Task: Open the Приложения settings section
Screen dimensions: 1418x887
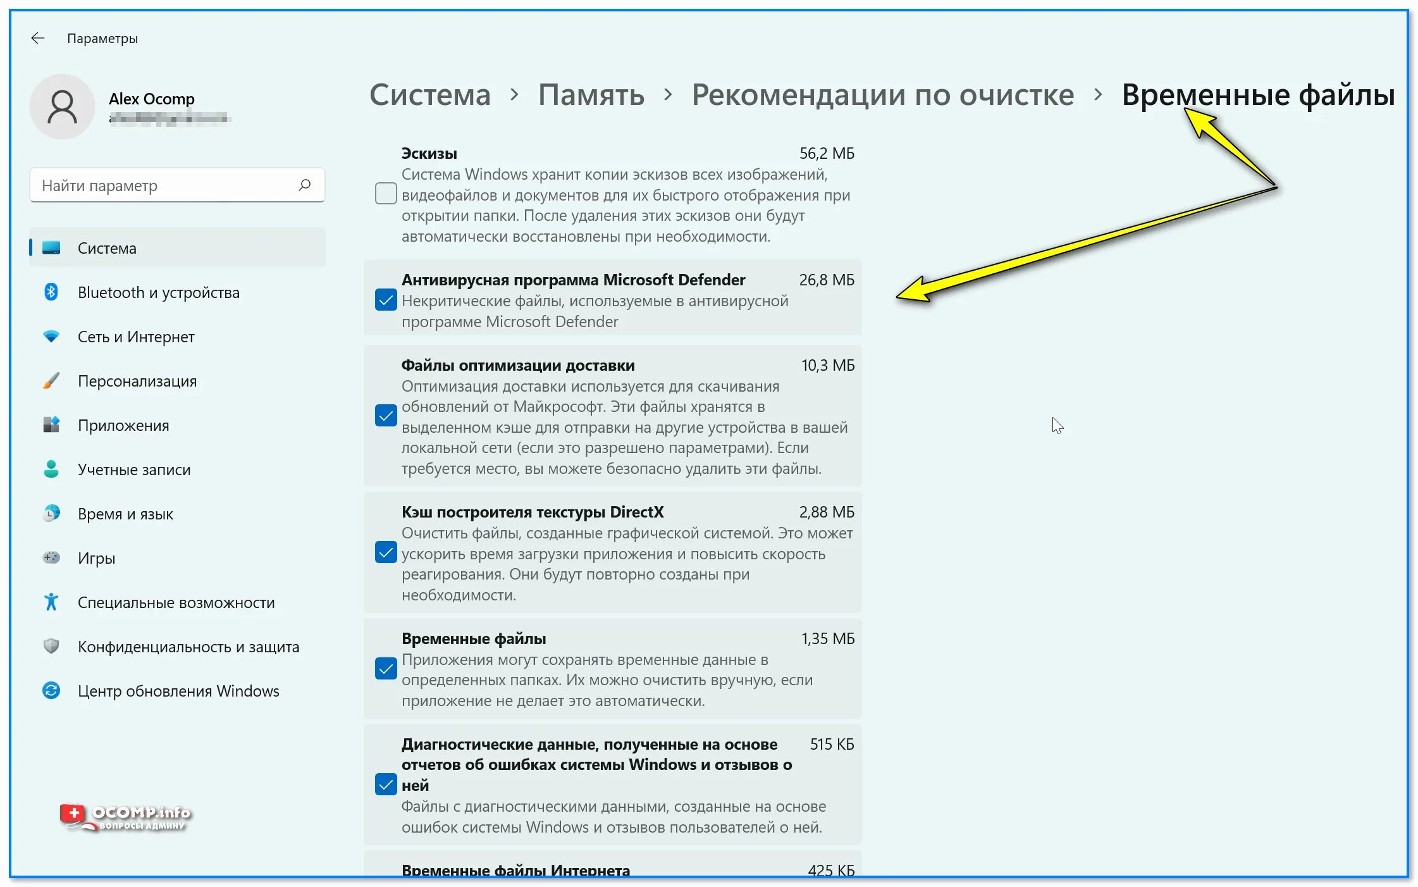Action: click(123, 425)
